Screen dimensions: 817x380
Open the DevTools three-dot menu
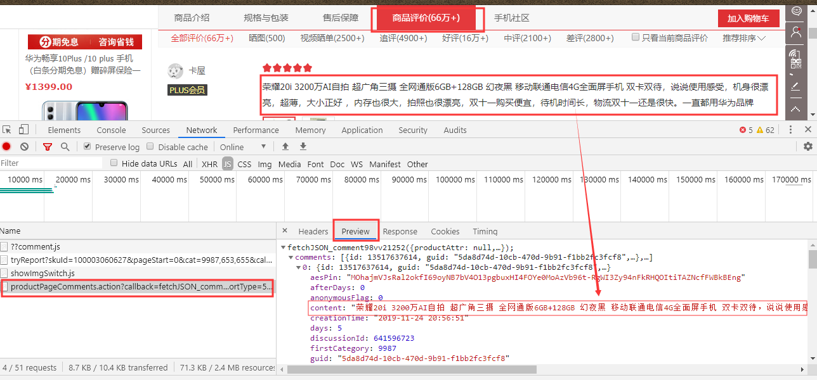[x=790, y=129]
